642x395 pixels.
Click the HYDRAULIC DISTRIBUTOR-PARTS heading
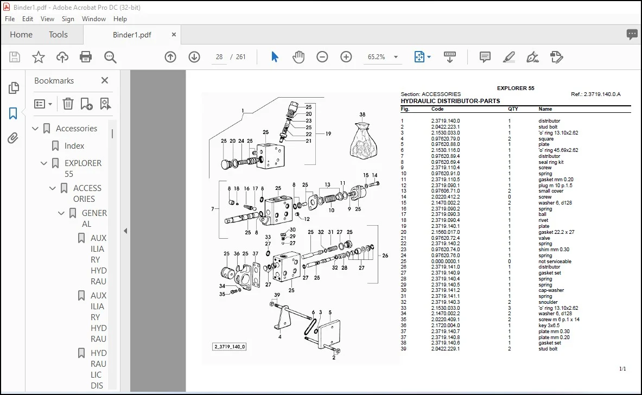click(x=450, y=101)
